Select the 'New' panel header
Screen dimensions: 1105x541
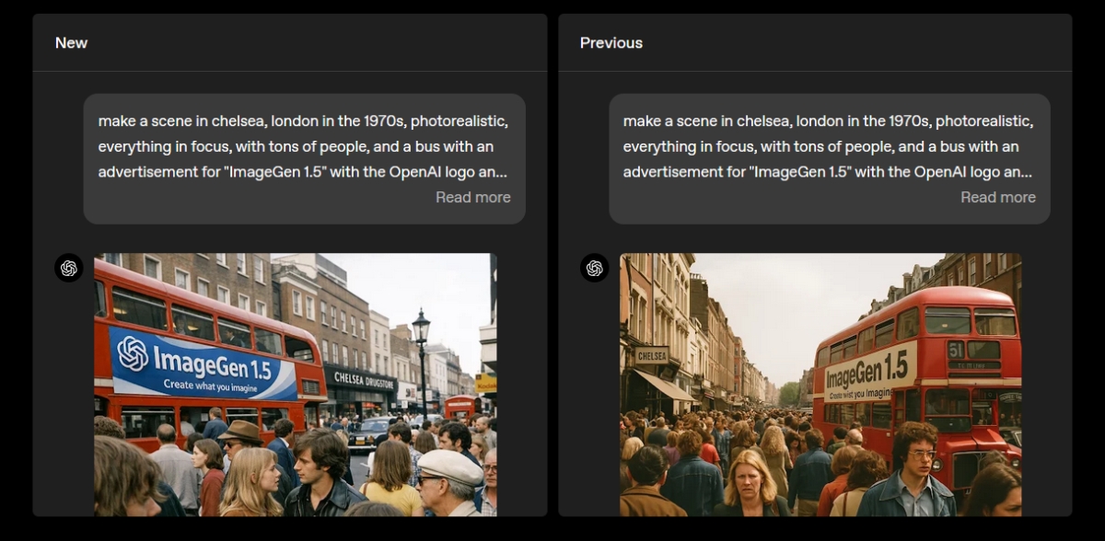pos(71,43)
